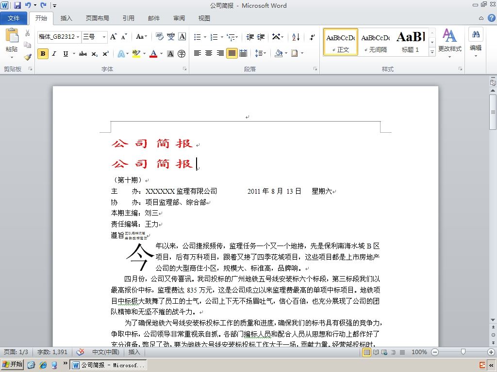Switch to the 审阅 ribbon tab

(x=179, y=18)
